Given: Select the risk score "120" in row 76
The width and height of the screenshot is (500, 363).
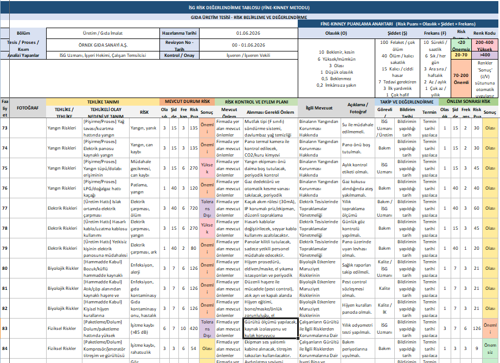Looking at the screenshot, I should pos(194,188).
